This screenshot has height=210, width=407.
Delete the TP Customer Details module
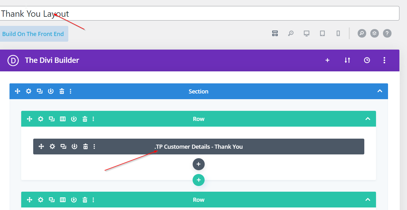pos(85,147)
